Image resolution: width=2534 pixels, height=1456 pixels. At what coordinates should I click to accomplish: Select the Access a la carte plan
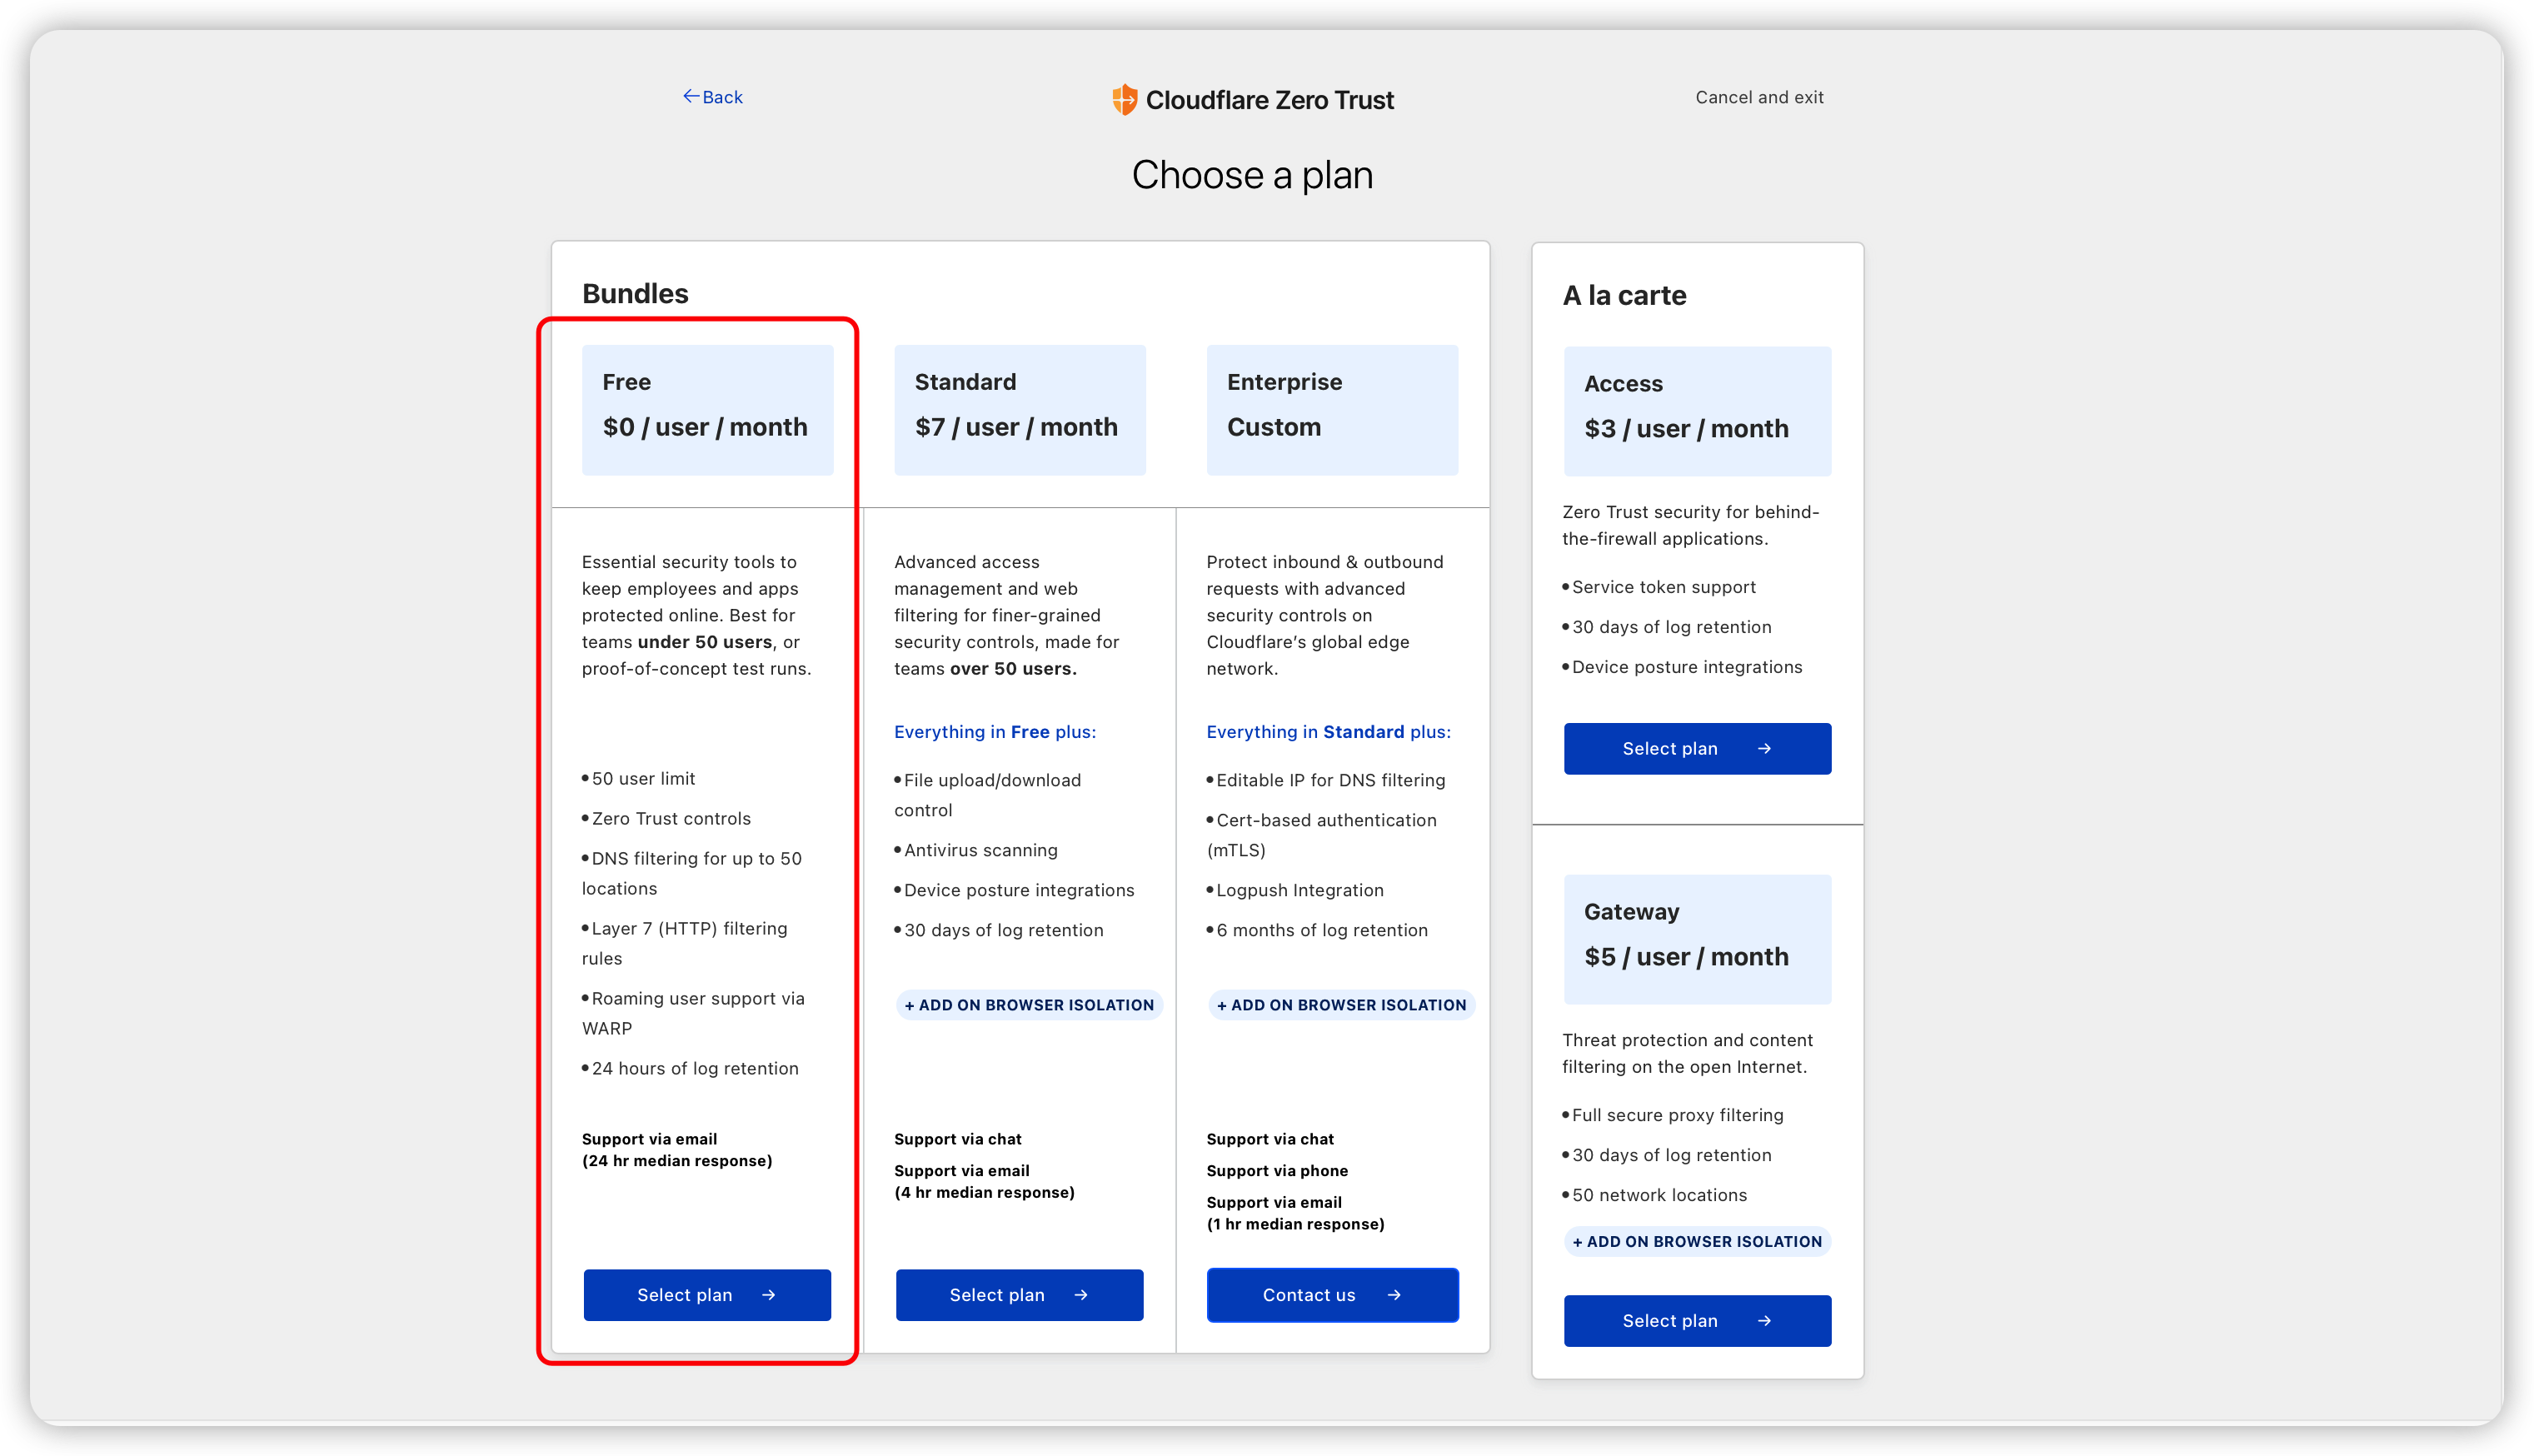point(1697,748)
